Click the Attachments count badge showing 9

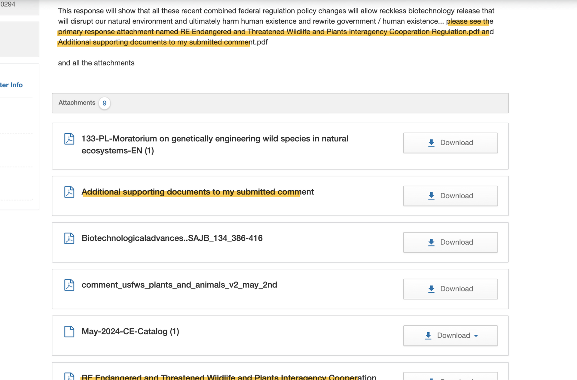[x=104, y=103]
